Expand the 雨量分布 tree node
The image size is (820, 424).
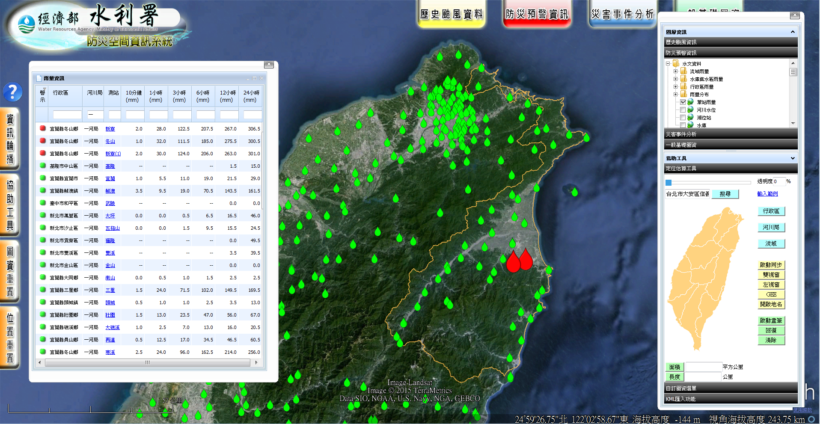[x=675, y=94]
